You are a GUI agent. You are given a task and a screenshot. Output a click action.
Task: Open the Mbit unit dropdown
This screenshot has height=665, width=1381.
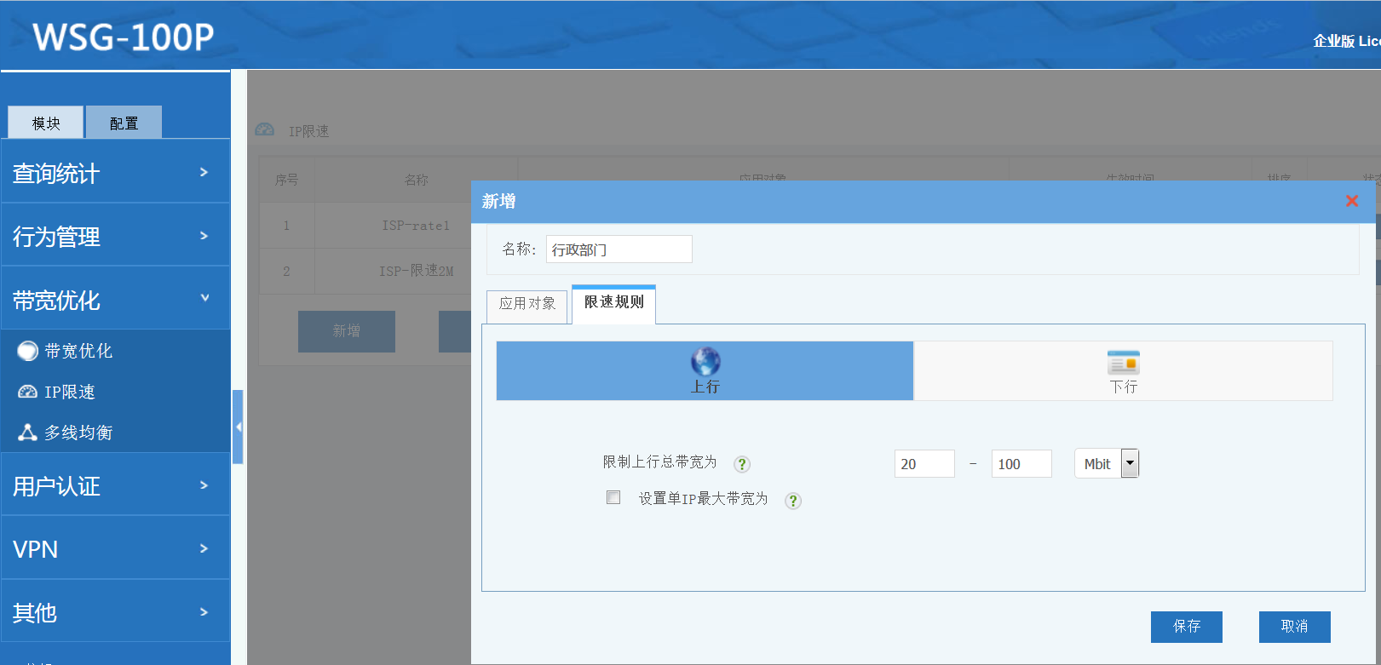coord(1130,463)
